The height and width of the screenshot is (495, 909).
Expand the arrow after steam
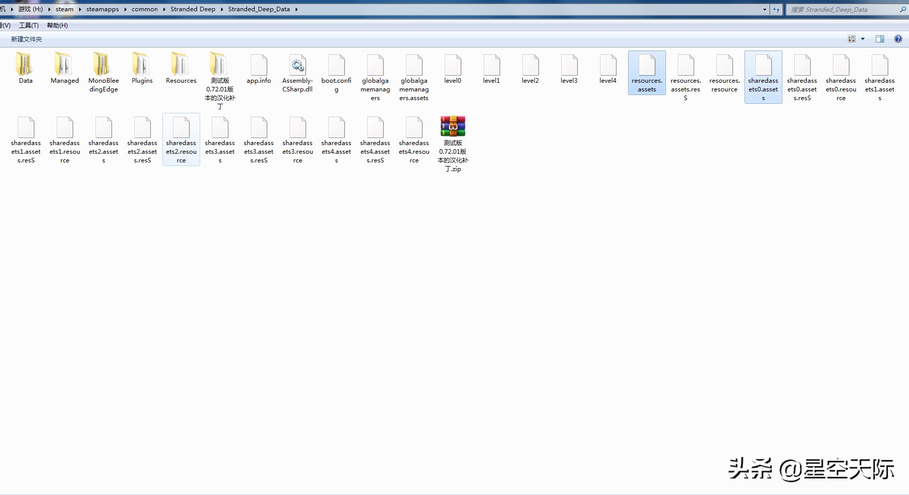tap(80, 9)
